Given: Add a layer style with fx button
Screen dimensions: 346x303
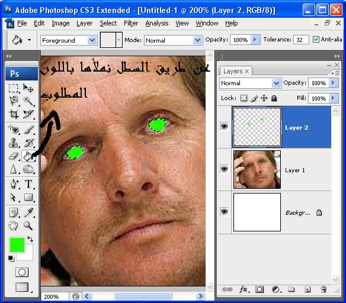Looking at the screenshot, I should point(244,289).
